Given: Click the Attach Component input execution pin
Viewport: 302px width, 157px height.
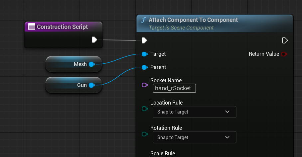Looking at the screenshot, I should pyautogui.click(x=144, y=40).
